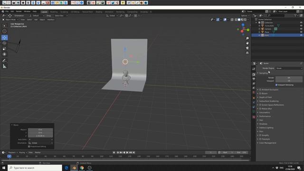304x171 pixels.
Task: Open the timeline Playback menu
Action: (x=13, y=152)
